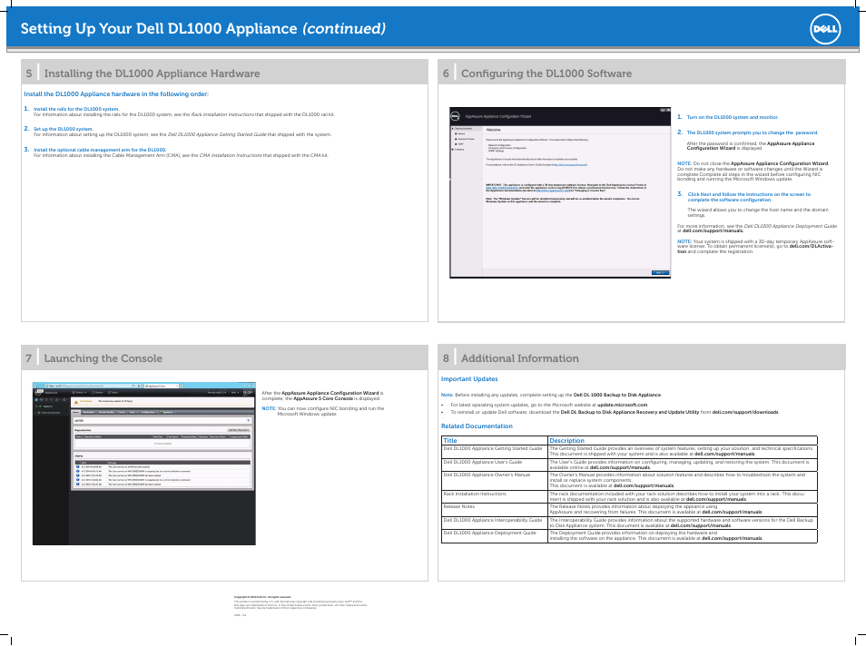
Task: Open the Configuration tab in the console screenshot
Action: pos(148,412)
